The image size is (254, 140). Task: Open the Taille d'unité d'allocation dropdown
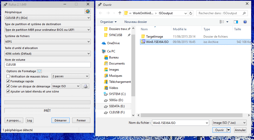coord(47,53)
